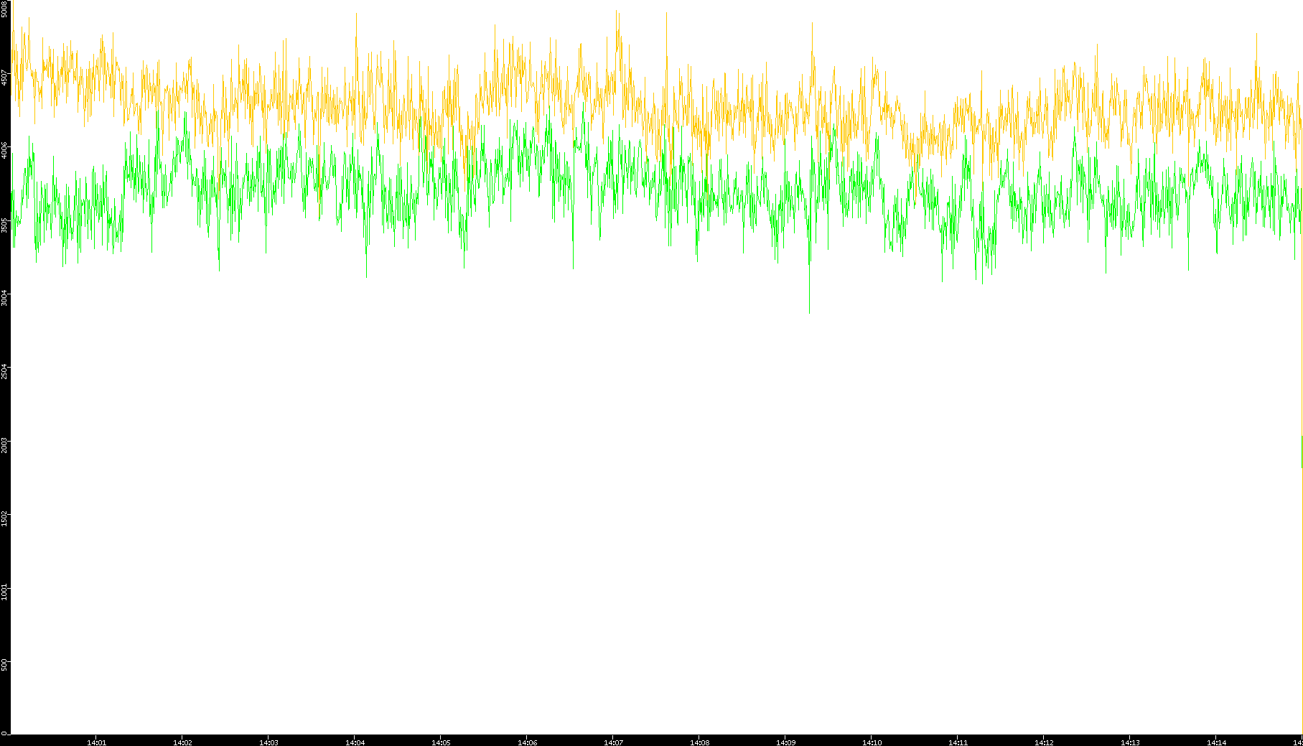Viewport: 1303px width, 746px height.
Task: Click the 14:06 label on the time axis
Action: 527,742
